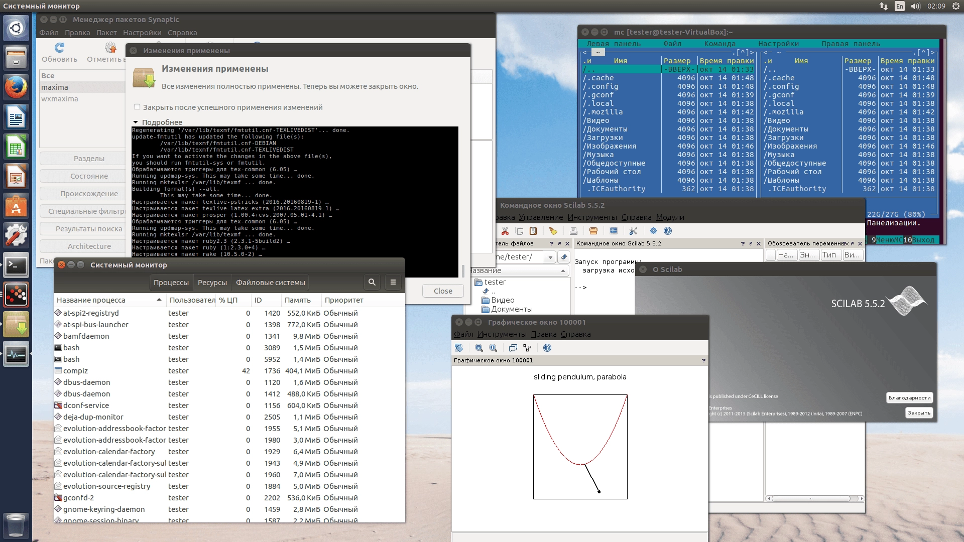Screen dimensions: 964x542
Task: Open path dropdown in Scilab file browser
Action: click(x=550, y=257)
